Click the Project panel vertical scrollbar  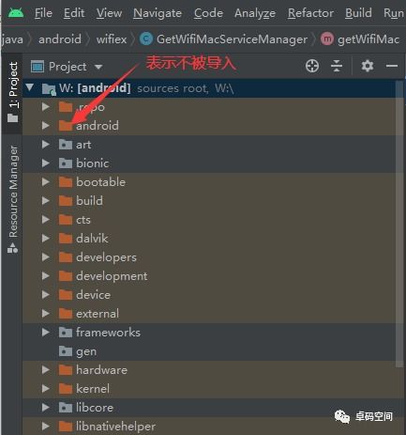point(399,224)
